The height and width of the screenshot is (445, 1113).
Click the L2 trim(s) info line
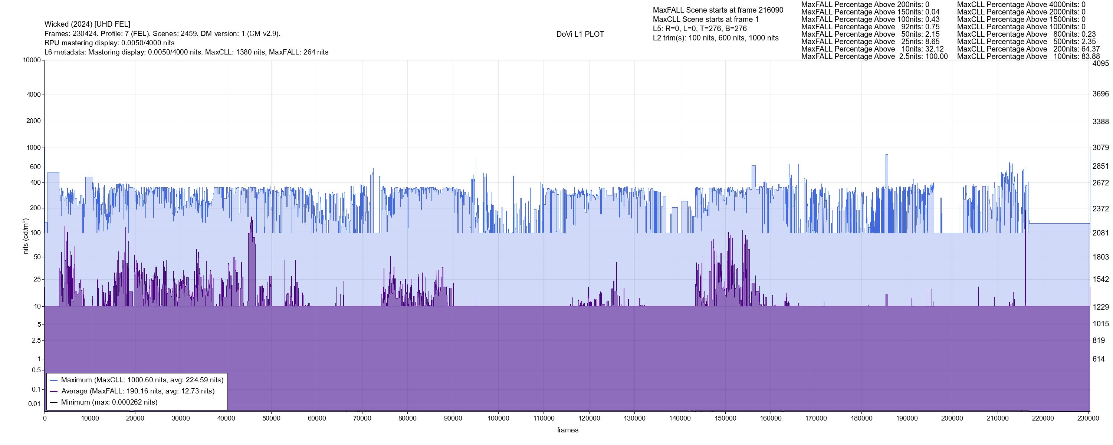pyautogui.click(x=716, y=38)
